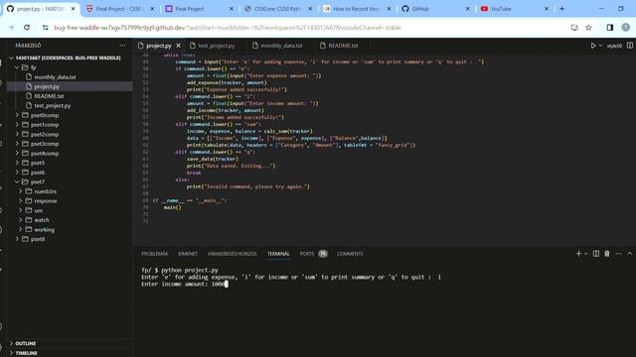The width and height of the screenshot is (636, 357).
Task: Open a new browser tab
Action: pyautogui.click(x=561, y=9)
